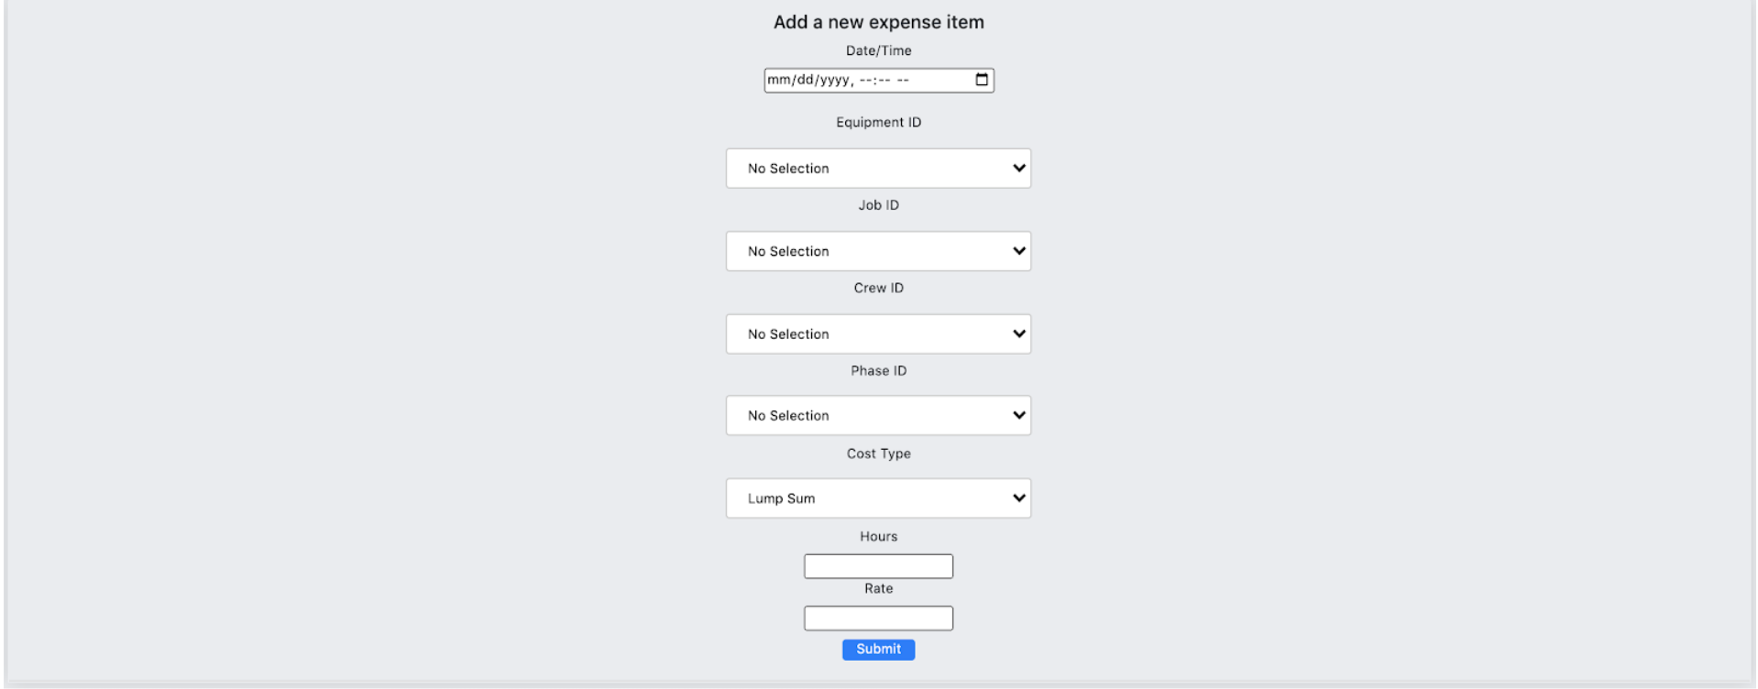Click the Phase ID dropdown arrow
The height and width of the screenshot is (689, 1758).
tap(1017, 414)
